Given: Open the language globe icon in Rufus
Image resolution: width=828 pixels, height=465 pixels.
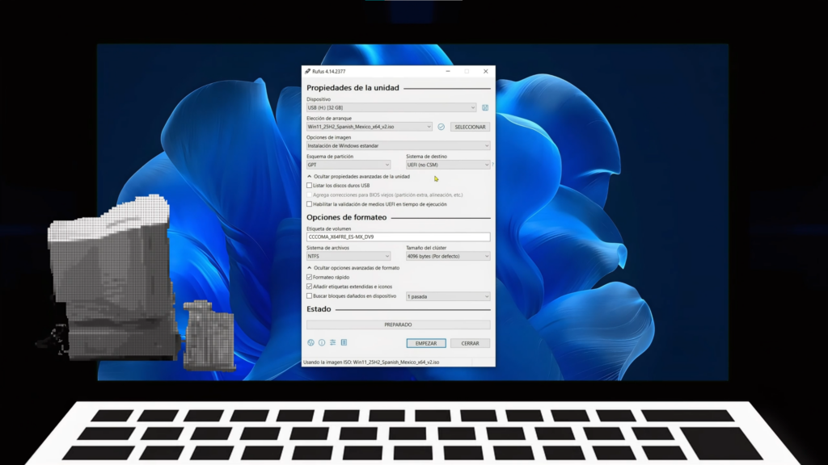Looking at the screenshot, I should (x=310, y=342).
